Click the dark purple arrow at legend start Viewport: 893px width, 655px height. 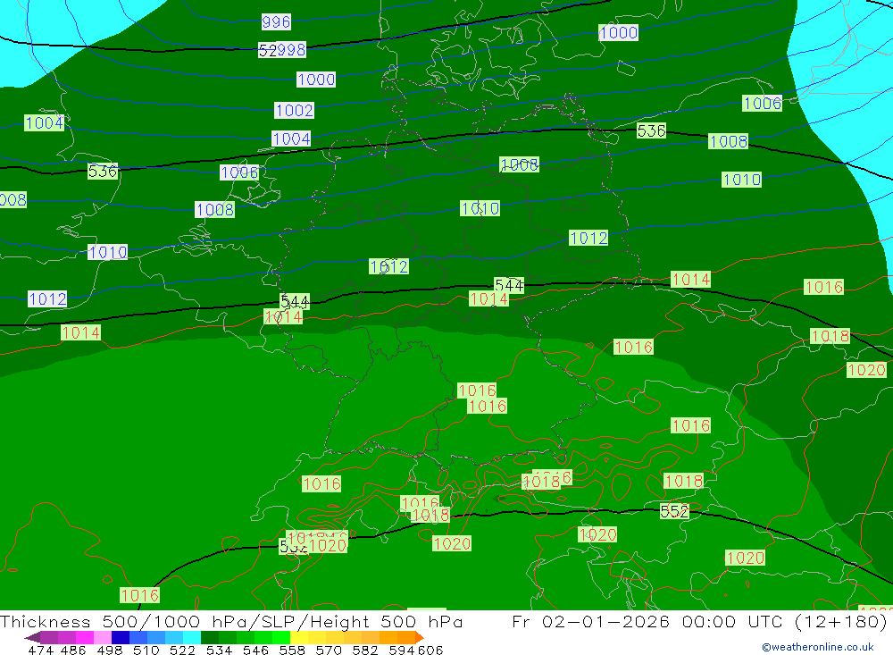click(32, 637)
